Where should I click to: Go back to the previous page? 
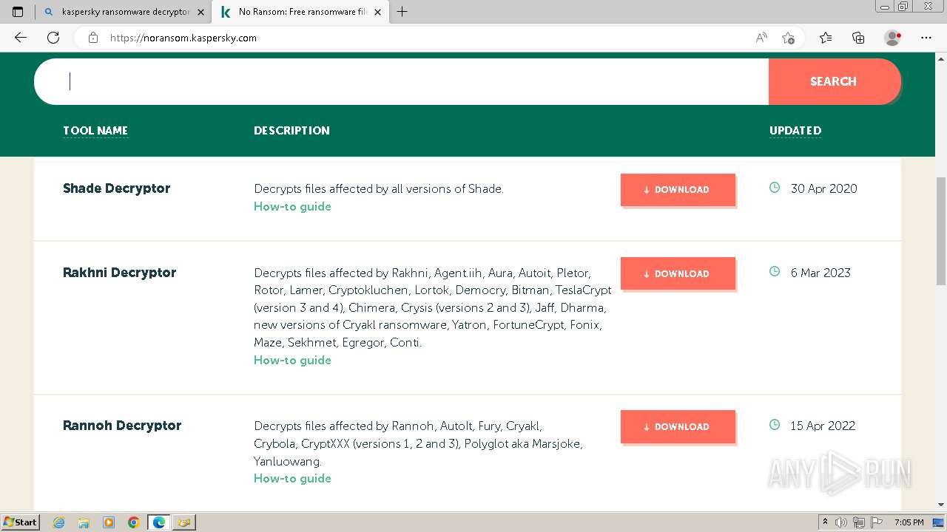[x=21, y=38]
